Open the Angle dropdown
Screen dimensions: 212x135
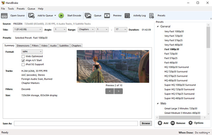coord(60,29)
